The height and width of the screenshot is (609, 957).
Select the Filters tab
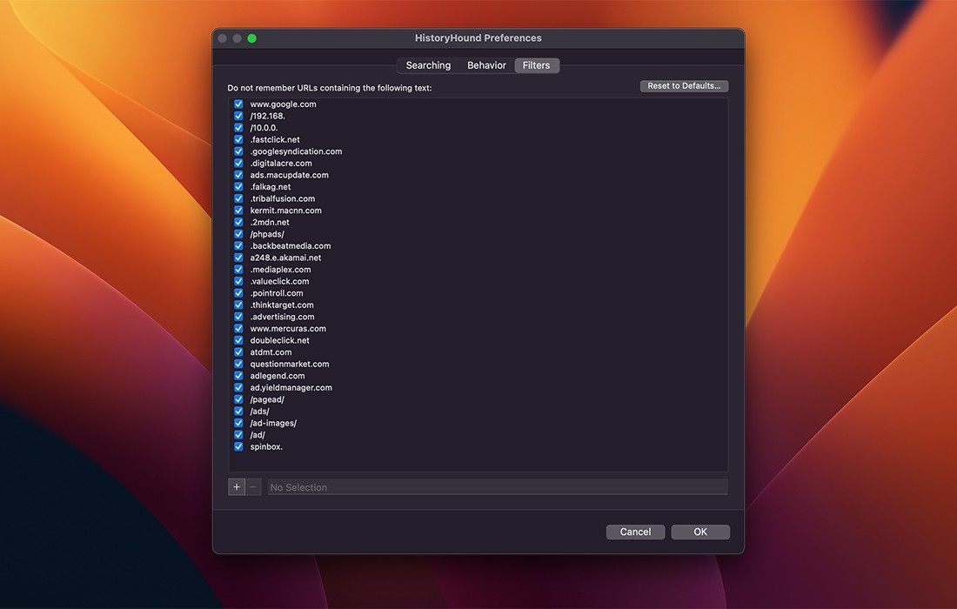pos(537,64)
